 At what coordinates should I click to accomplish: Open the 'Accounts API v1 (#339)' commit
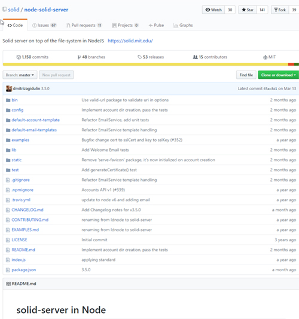pos(103,190)
